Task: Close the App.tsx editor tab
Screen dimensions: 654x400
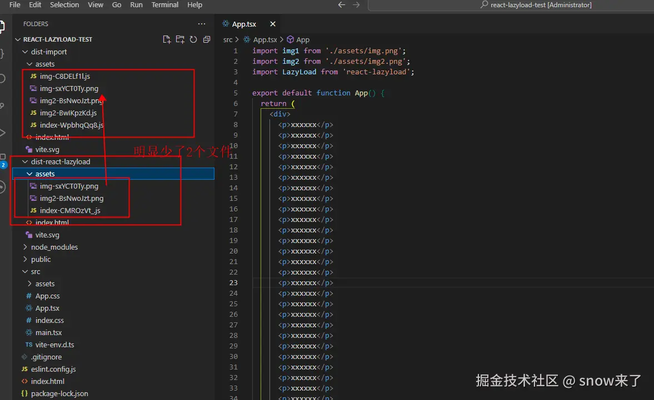Action: tap(272, 24)
